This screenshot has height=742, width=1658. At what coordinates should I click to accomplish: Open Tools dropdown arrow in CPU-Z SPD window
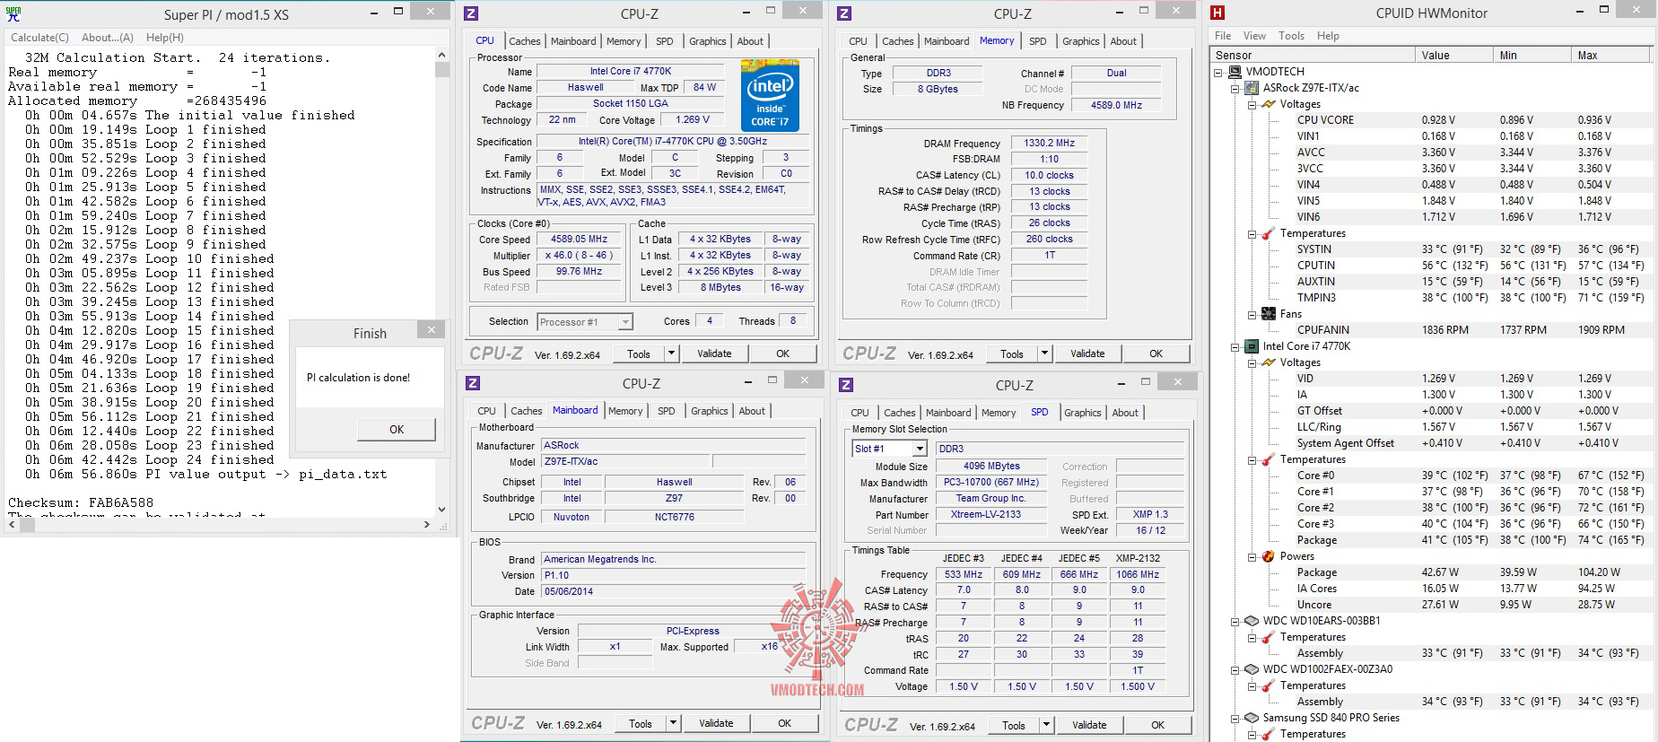click(1046, 725)
